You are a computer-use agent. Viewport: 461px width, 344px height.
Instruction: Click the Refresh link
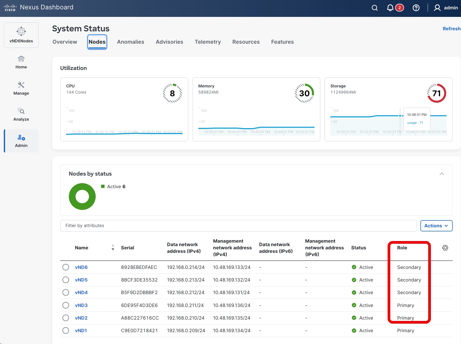[452, 29]
